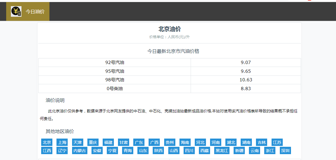Click the 江苏 region link
Image resolution: width=336 pixels, height=160 pixels.
tap(277, 142)
